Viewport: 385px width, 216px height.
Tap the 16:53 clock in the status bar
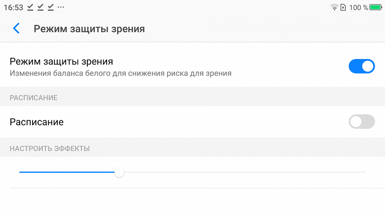[x=13, y=7]
